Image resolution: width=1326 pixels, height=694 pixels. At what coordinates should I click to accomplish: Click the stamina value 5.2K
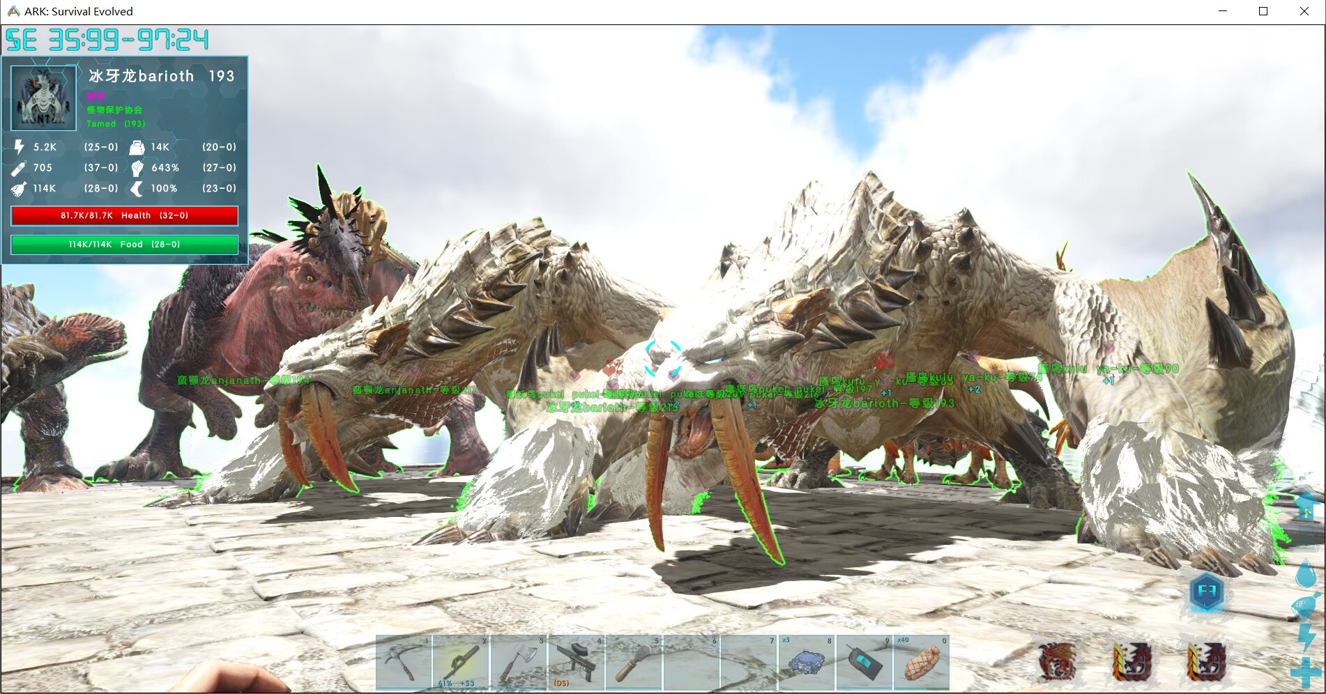click(x=45, y=147)
